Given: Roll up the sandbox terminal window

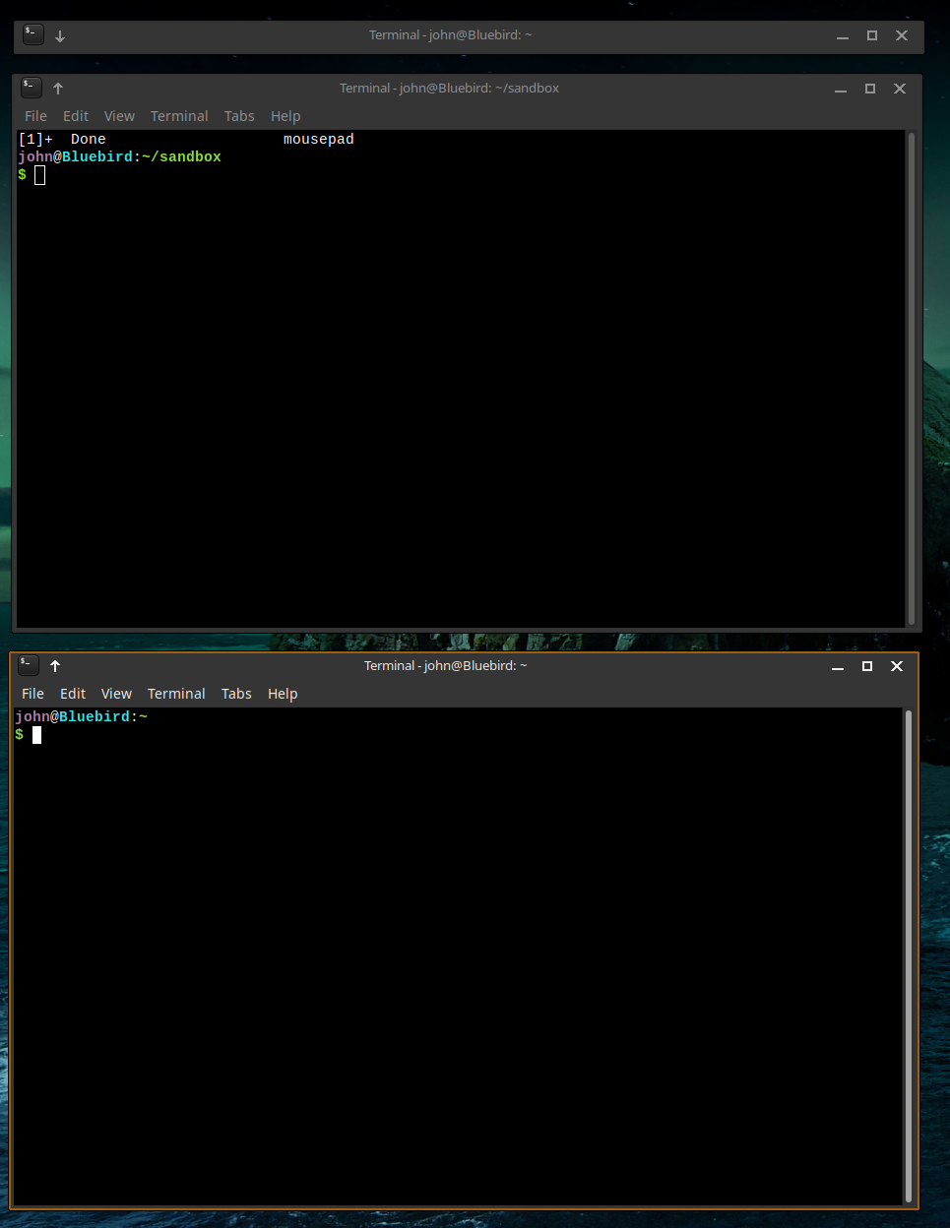Looking at the screenshot, I should coord(58,89).
